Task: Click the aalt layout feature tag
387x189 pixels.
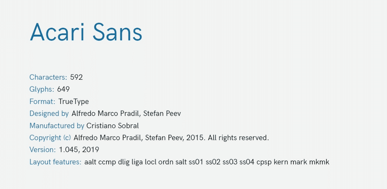Action: [90, 162]
